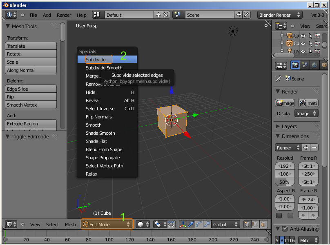The image size is (330, 245).
Task: Switch to edge select mode
Action: (x=256, y=224)
